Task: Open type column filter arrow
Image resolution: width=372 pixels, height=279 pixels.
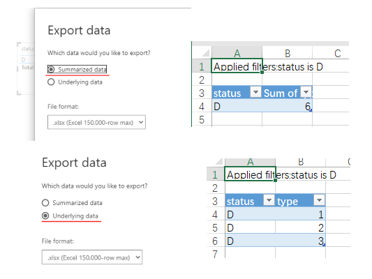Action: click(x=320, y=200)
